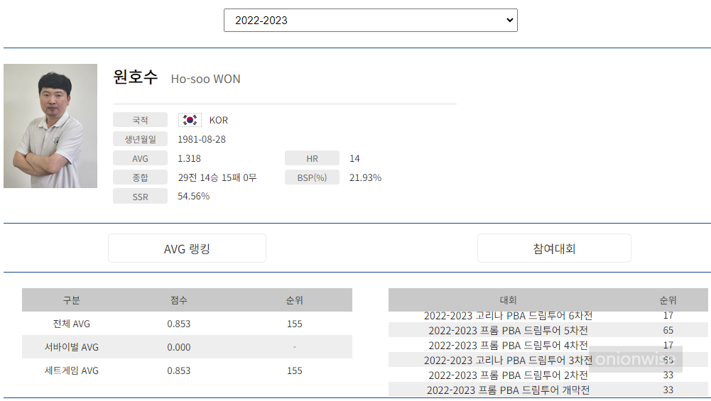Click 고리나 PBA 드림투어 6차전 row
The width and height of the screenshot is (711, 401).
[x=548, y=315]
